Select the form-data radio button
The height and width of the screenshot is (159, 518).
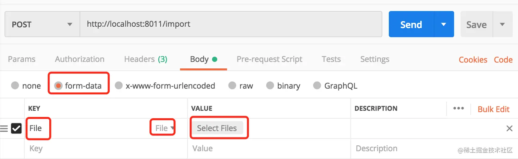point(59,85)
